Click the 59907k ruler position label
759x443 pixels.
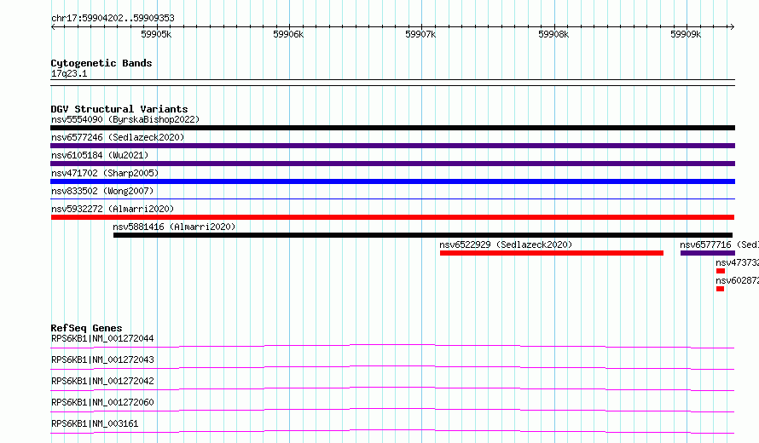coord(420,34)
